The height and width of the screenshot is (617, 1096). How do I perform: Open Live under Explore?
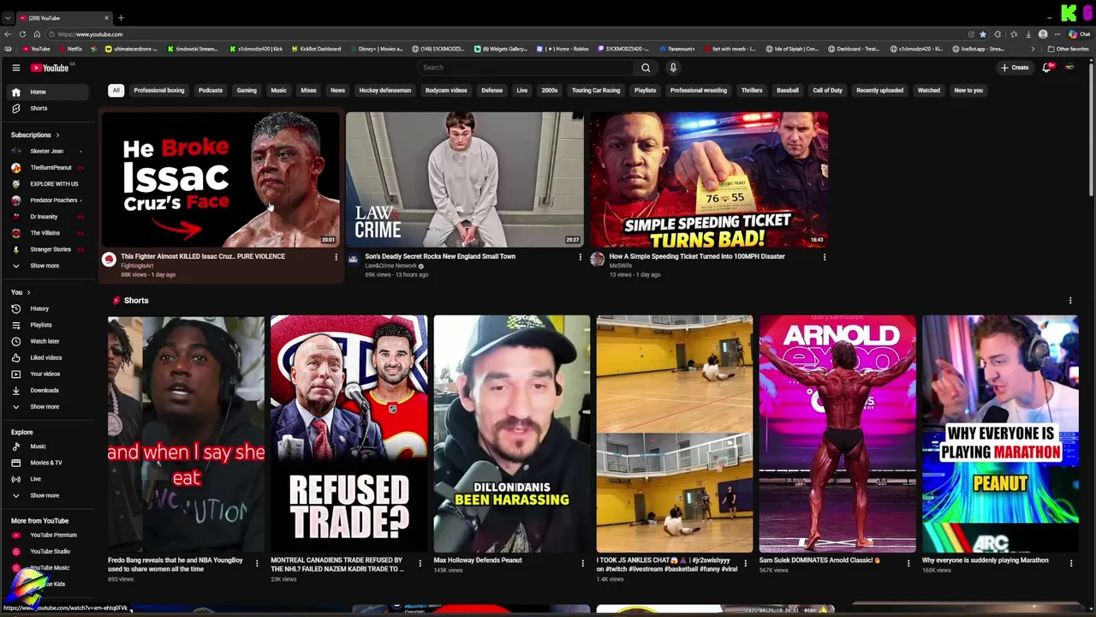point(50,479)
